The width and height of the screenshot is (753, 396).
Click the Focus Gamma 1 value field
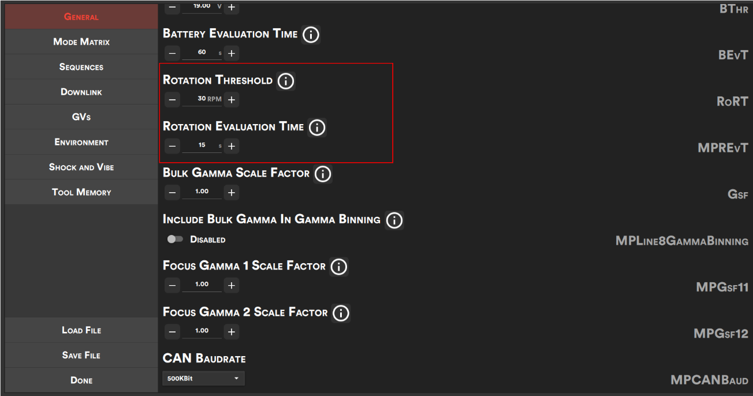(202, 285)
